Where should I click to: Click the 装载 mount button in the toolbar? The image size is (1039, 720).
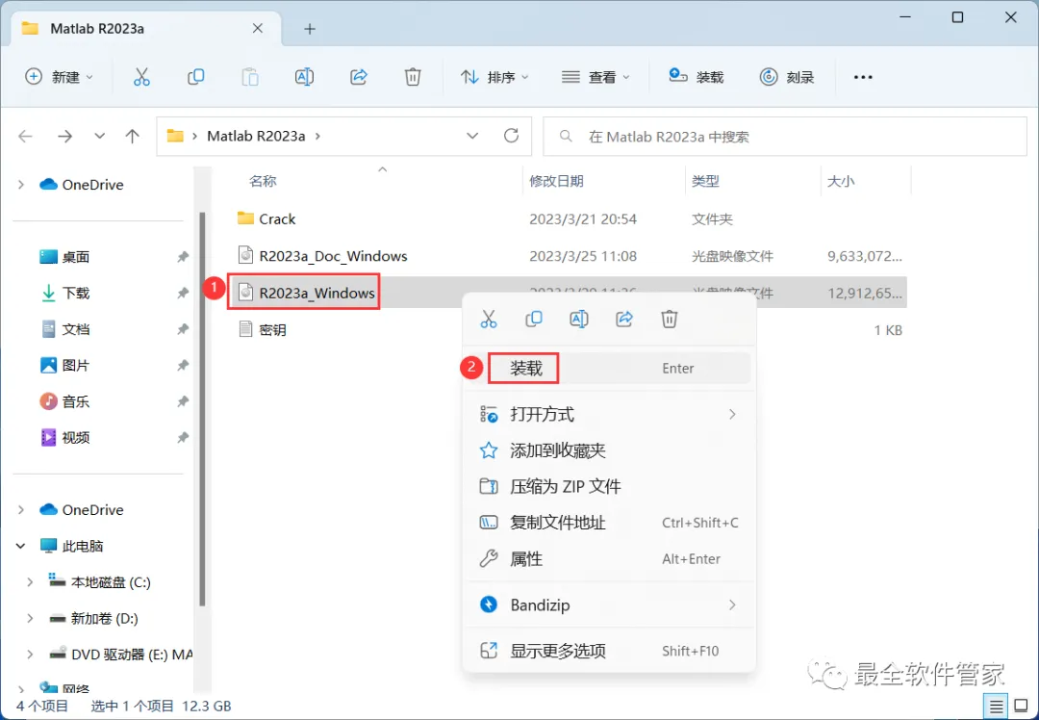click(x=696, y=78)
